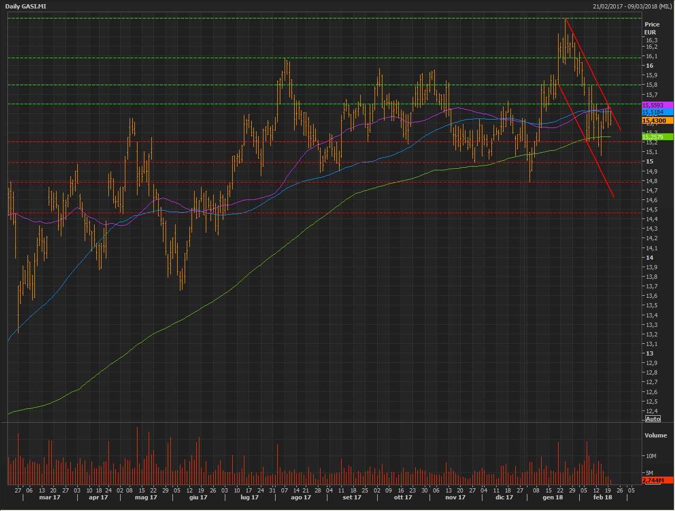The height and width of the screenshot is (511, 675).
Task: Select the feb 18 month label
Action: click(603, 497)
